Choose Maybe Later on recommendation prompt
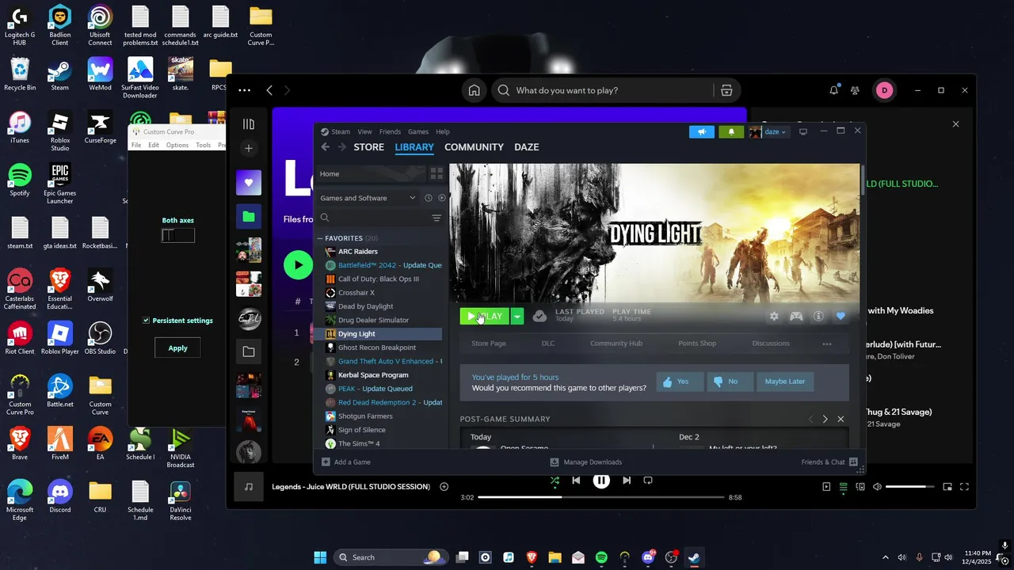Image resolution: width=1014 pixels, height=570 pixels. pyautogui.click(x=785, y=382)
